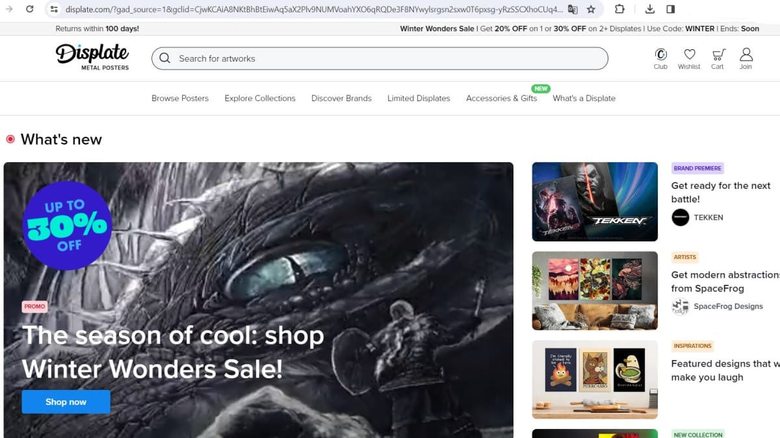Image resolution: width=780 pixels, height=438 pixels.
Task: Expand the Browse Posters menu
Action: [x=180, y=98]
